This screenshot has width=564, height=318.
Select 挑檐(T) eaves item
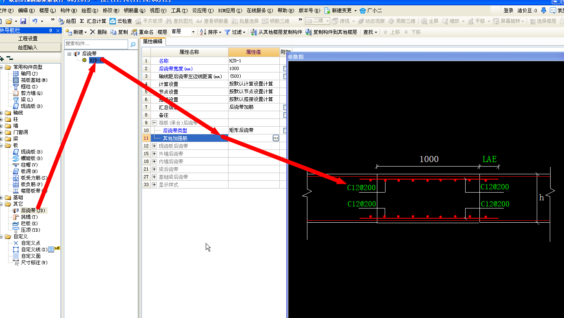click(29, 217)
